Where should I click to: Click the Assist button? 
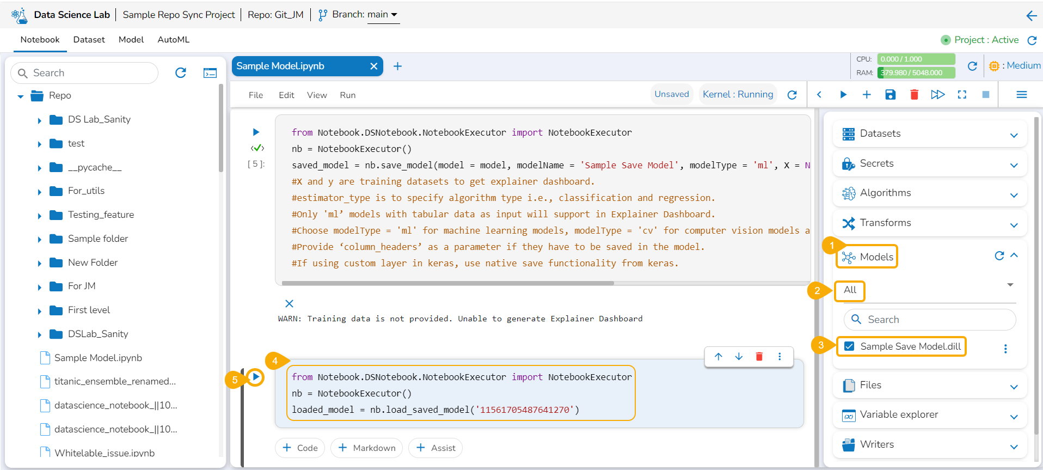coord(435,448)
